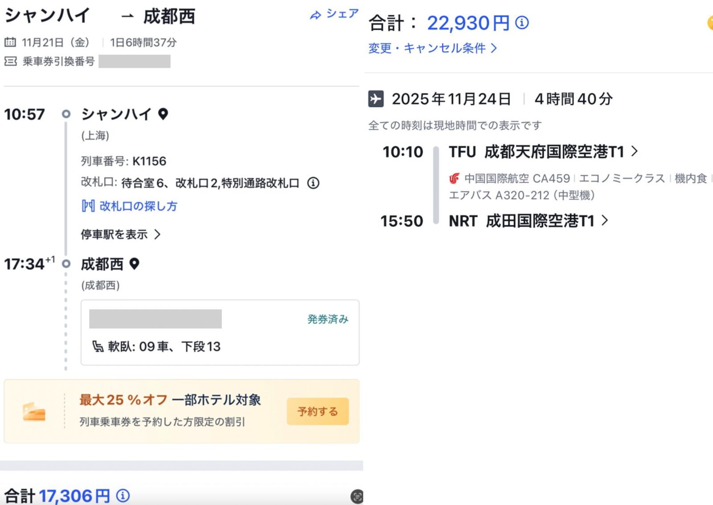Show ticket gate info icon
This screenshot has height=505, width=713.
[x=313, y=183]
